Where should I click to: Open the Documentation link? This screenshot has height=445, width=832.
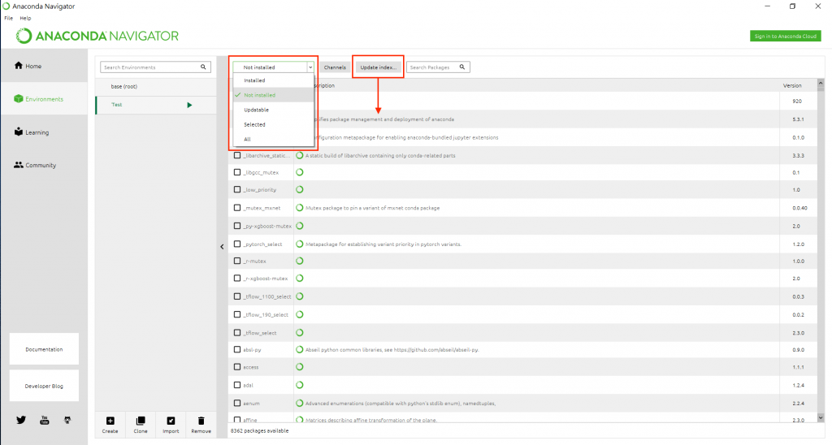point(44,349)
